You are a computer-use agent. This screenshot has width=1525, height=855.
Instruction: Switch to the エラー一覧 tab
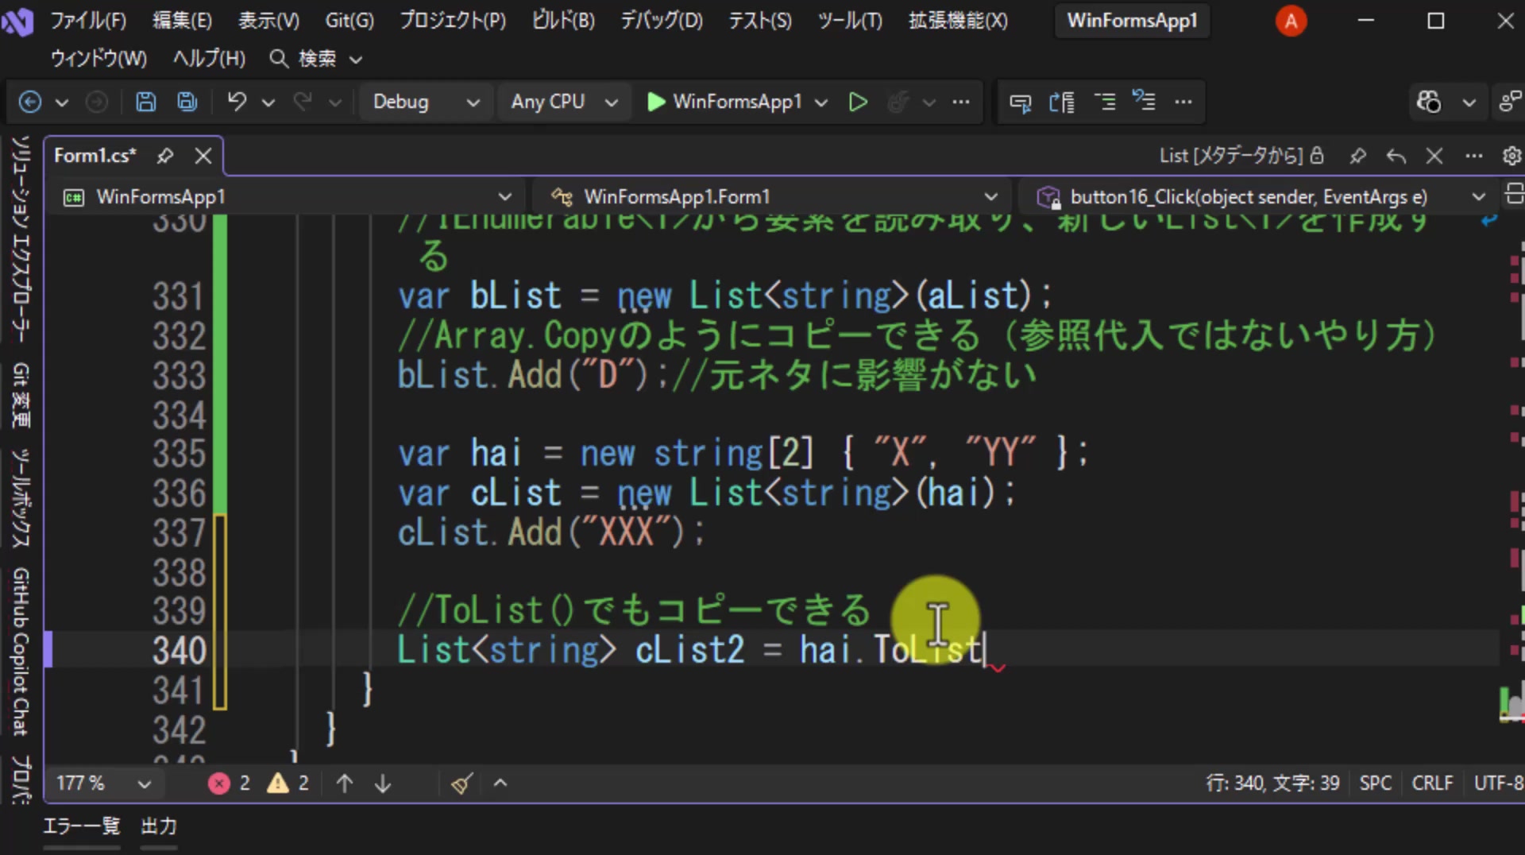81,826
